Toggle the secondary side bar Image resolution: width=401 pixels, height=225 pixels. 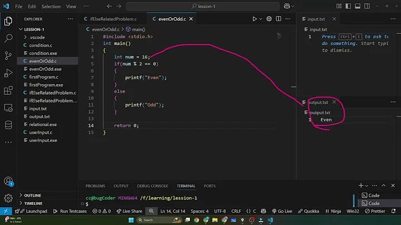367,6
